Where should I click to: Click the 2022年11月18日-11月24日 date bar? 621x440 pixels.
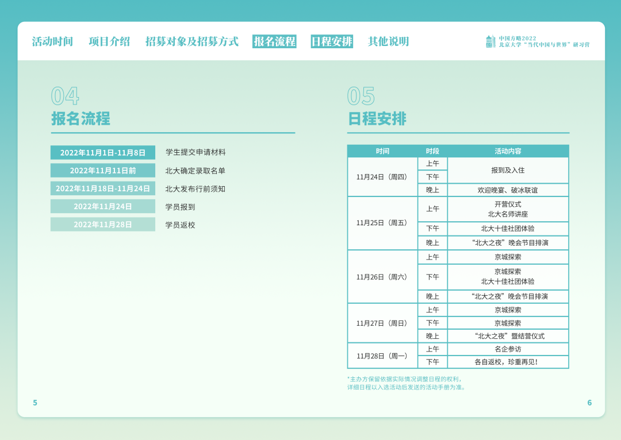point(103,188)
